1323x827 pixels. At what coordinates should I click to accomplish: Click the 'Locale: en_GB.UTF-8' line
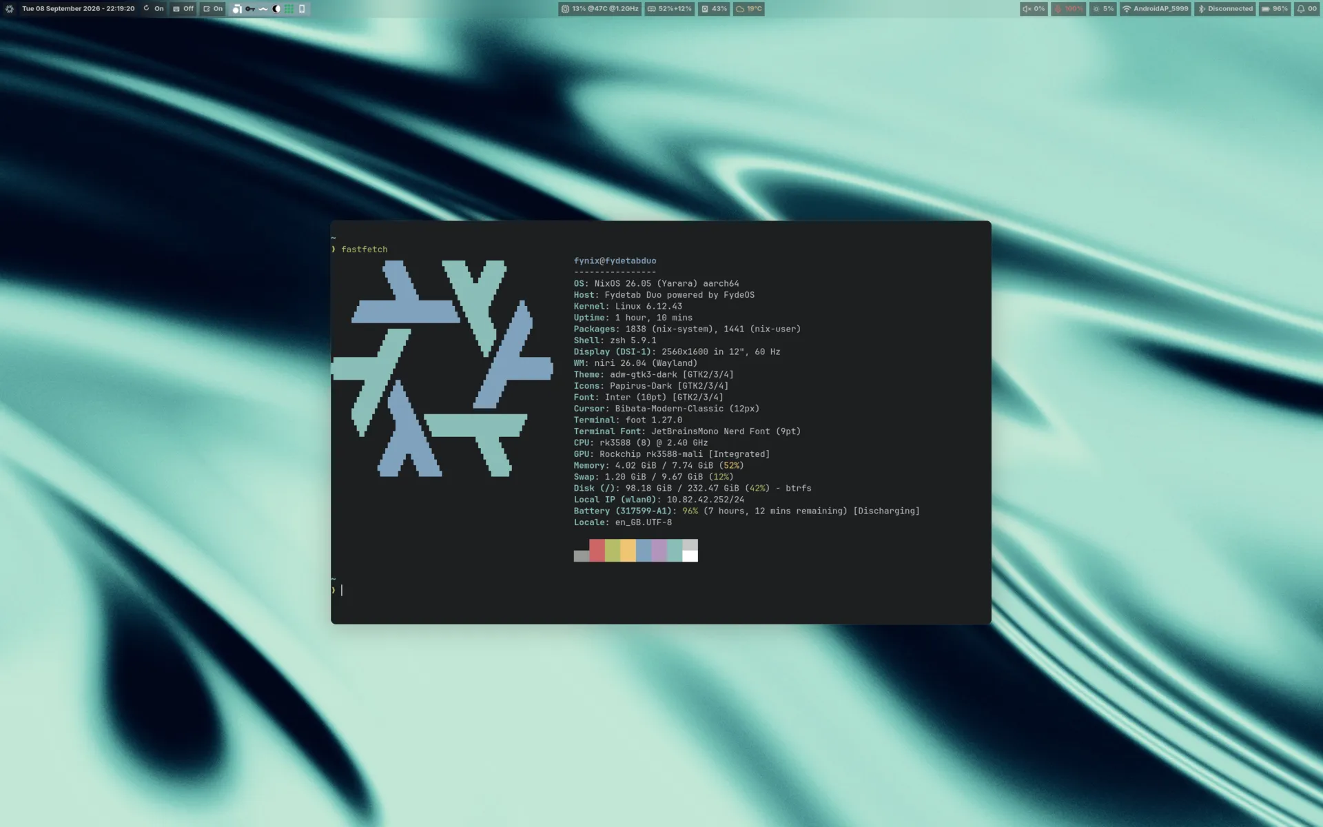tap(623, 522)
